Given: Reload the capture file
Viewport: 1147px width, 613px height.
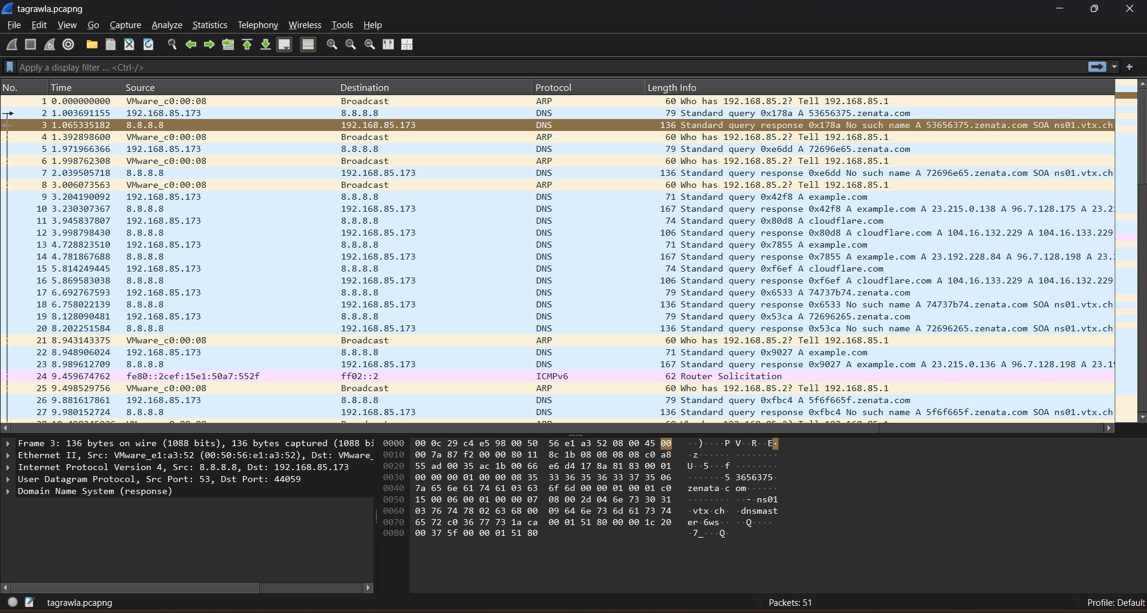Looking at the screenshot, I should [x=148, y=44].
